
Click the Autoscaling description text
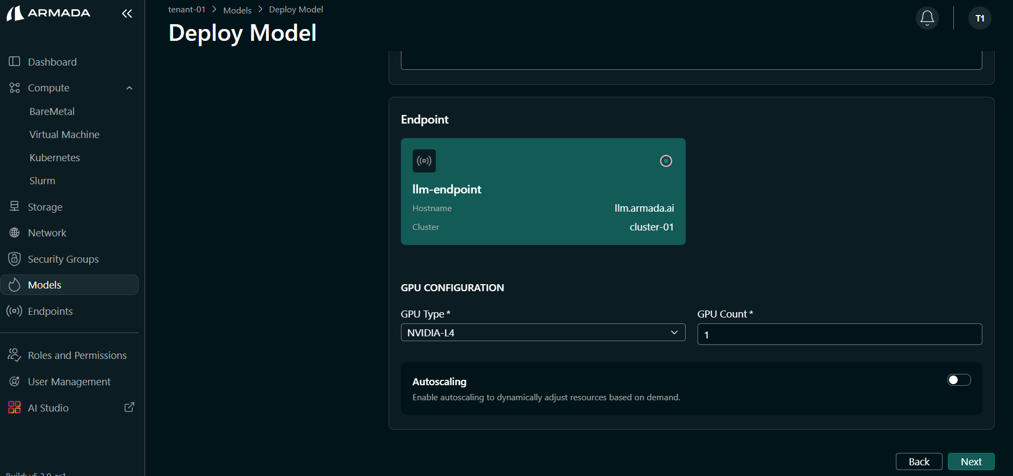(x=546, y=398)
